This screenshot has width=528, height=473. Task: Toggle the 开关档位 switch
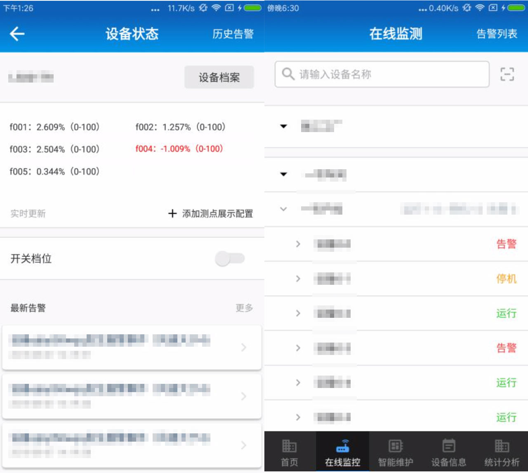click(x=230, y=259)
